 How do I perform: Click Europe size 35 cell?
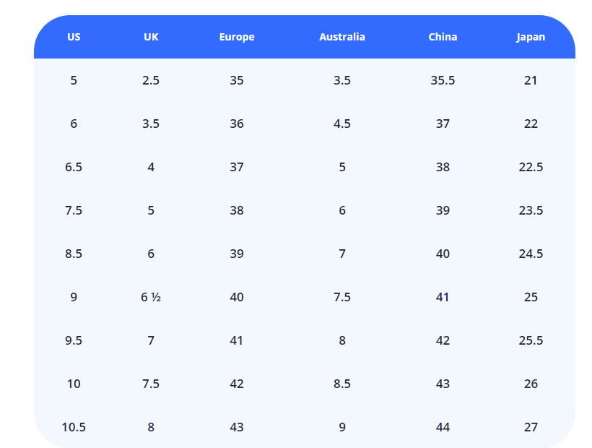coord(237,80)
